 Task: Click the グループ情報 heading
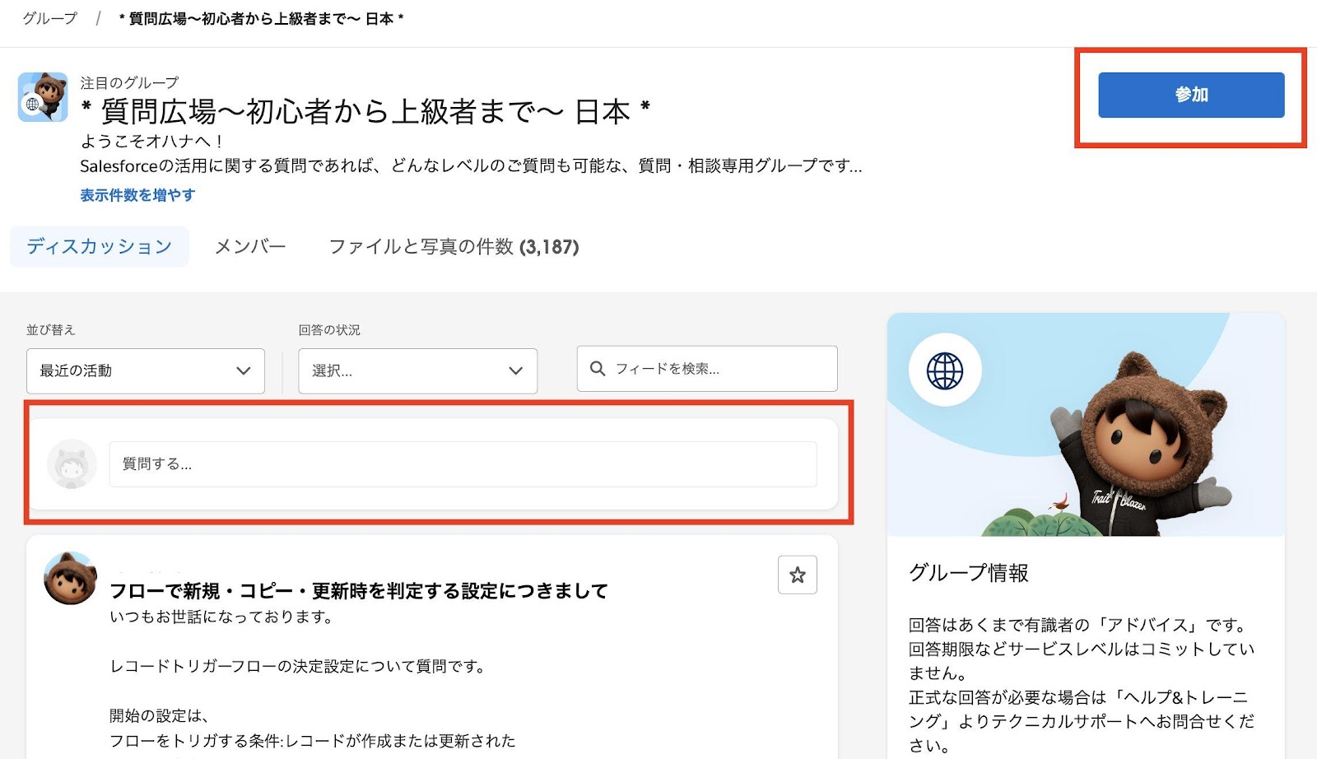pyautogui.click(x=969, y=573)
